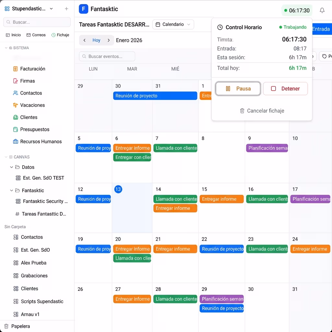332x332 pixels.
Task: Open Est. Gen. SdO TEST item
Action: coord(40,178)
